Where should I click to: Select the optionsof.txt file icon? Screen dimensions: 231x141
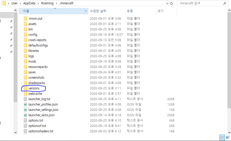pos(25,126)
